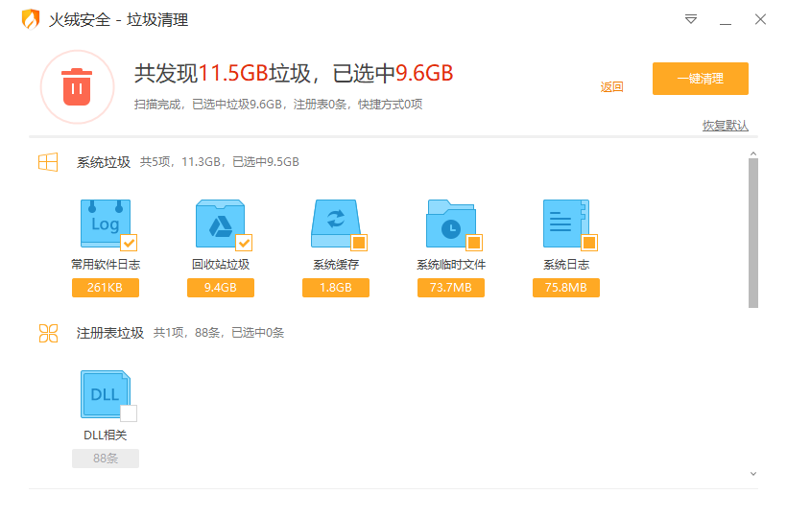
Task: Click the 回收站垃圾 label
Action: pos(221,264)
